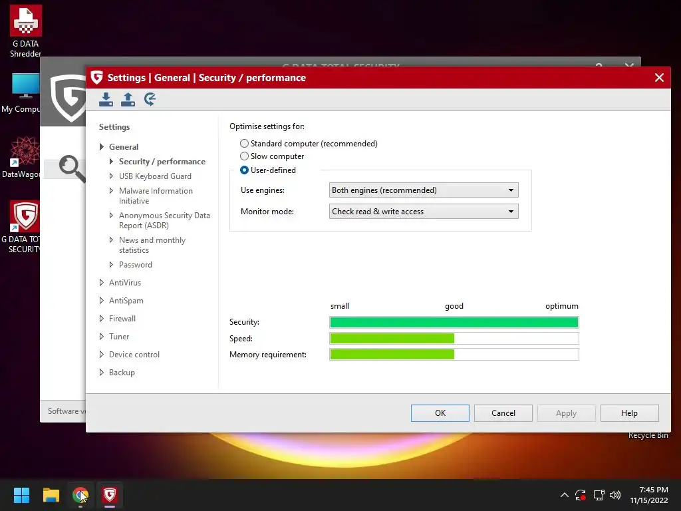Click the Speed level bar
Image resolution: width=681 pixels, height=511 pixels.
(x=454, y=338)
